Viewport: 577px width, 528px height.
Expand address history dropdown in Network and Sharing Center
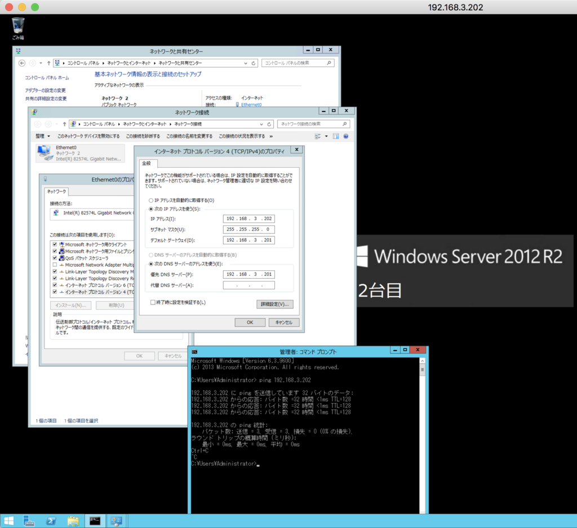pos(246,63)
